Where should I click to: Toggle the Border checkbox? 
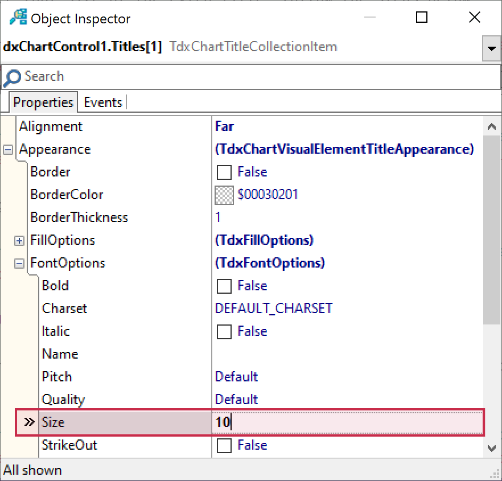click(x=224, y=172)
